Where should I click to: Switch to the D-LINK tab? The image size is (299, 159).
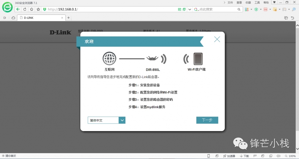tap(41, 18)
